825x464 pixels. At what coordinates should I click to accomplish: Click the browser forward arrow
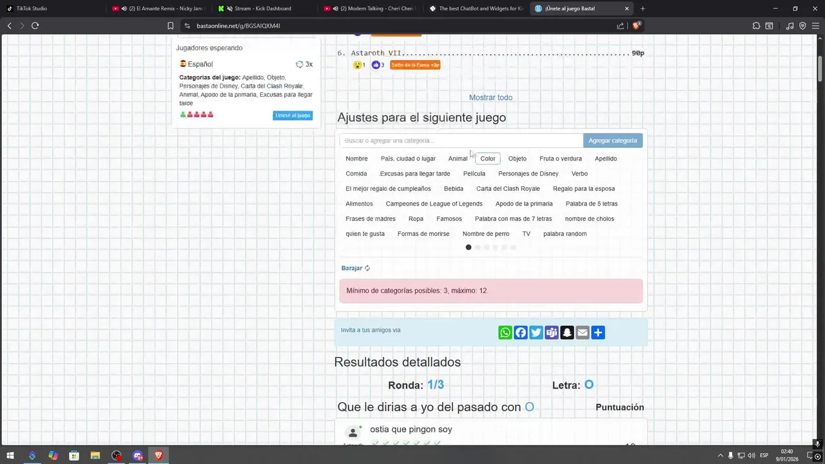(22, 26)
